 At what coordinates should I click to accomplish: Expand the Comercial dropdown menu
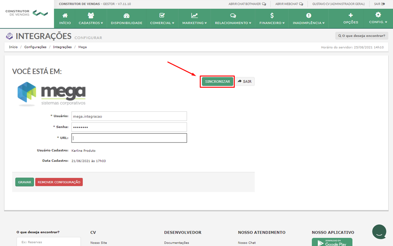click(162, 23)
